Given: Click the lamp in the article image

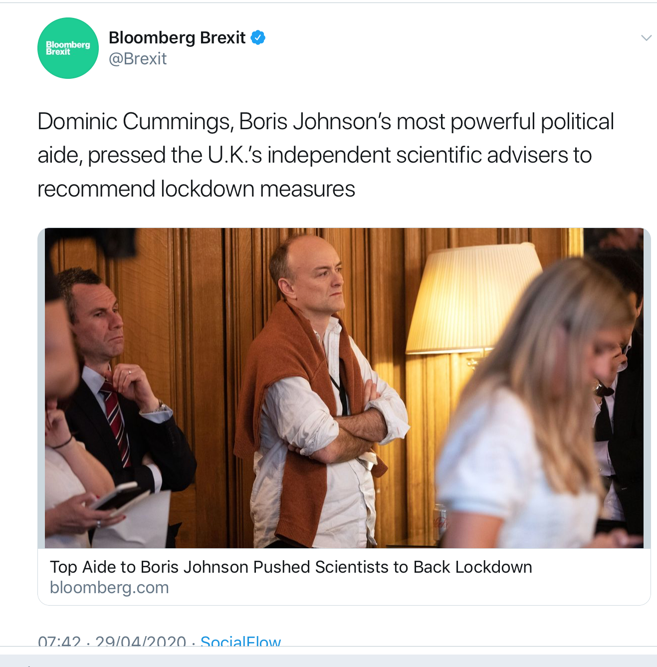Looking at the screenshot, I should [474, 299].
